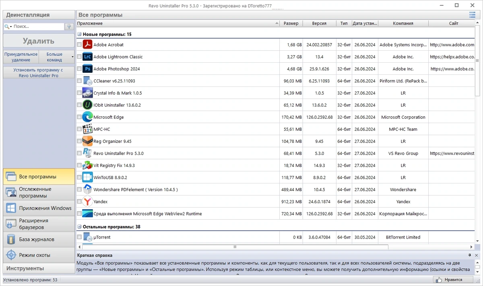Click the IObit Uninstaller icon
The width and height of the screenshot is (483, 286).
click(87, 105)
